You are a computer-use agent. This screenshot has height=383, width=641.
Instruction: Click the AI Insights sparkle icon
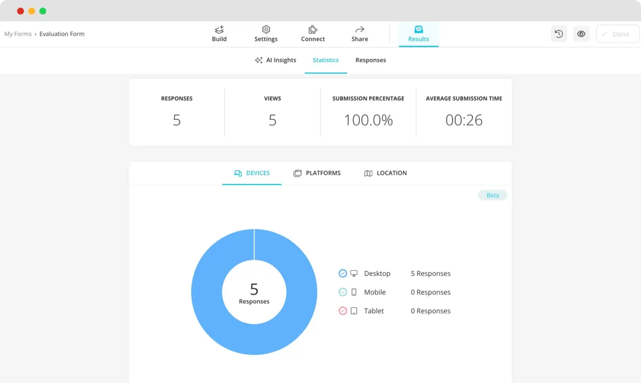tap(258, 60)
